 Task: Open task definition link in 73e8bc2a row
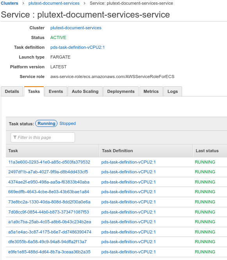[129, 202]
